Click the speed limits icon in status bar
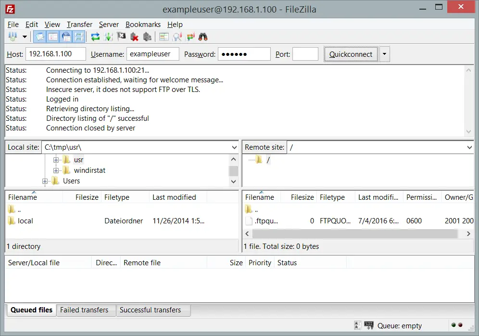This screenshot has width=479, height=336. (x=369, y=325)
